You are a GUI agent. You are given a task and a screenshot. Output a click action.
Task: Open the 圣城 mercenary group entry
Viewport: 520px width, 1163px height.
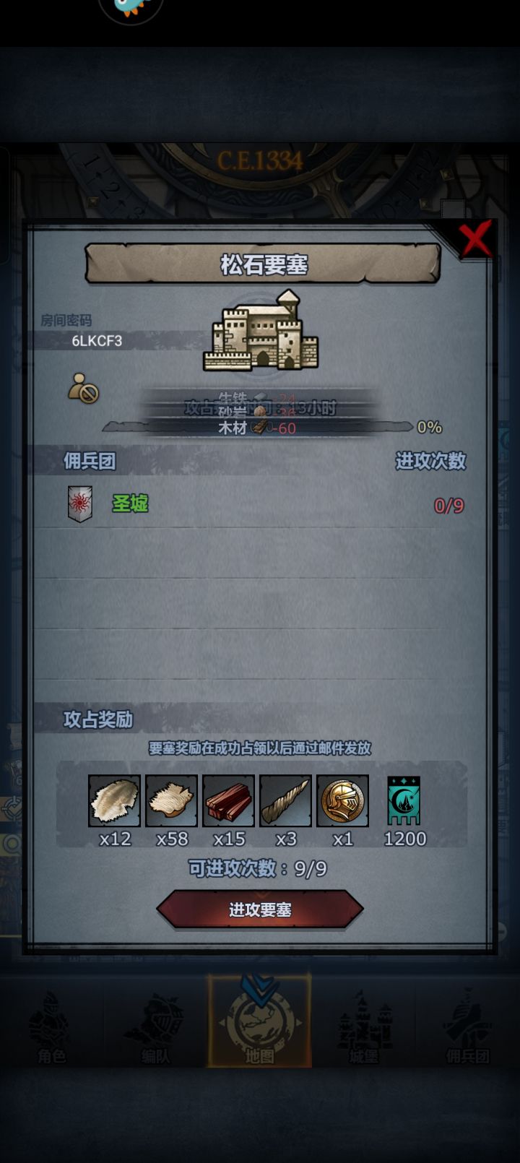260,503
